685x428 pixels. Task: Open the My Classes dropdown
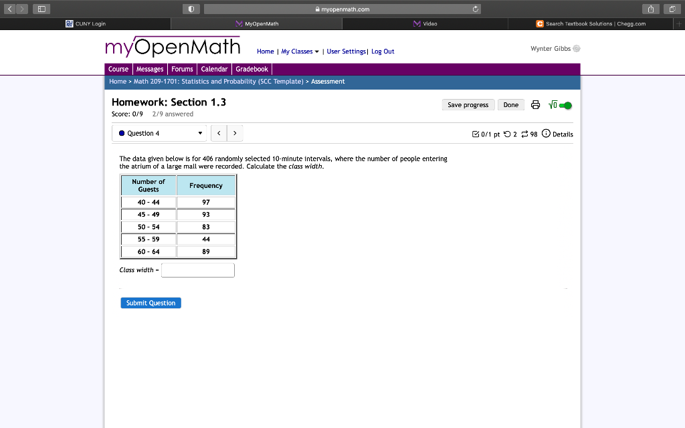299,51
